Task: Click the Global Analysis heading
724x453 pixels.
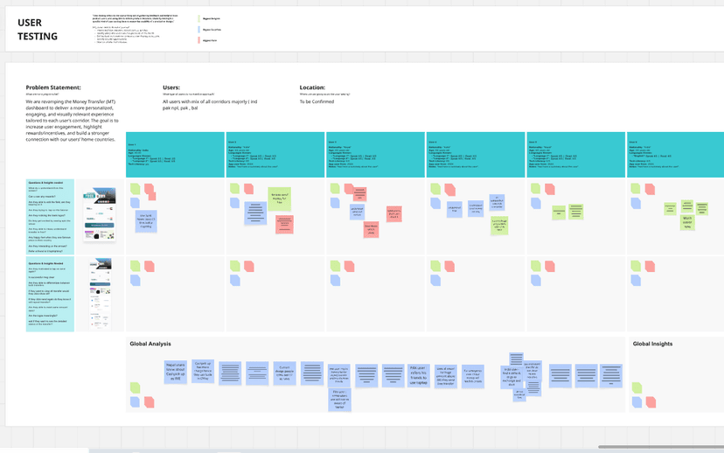Action: click(x=150, y=344)
